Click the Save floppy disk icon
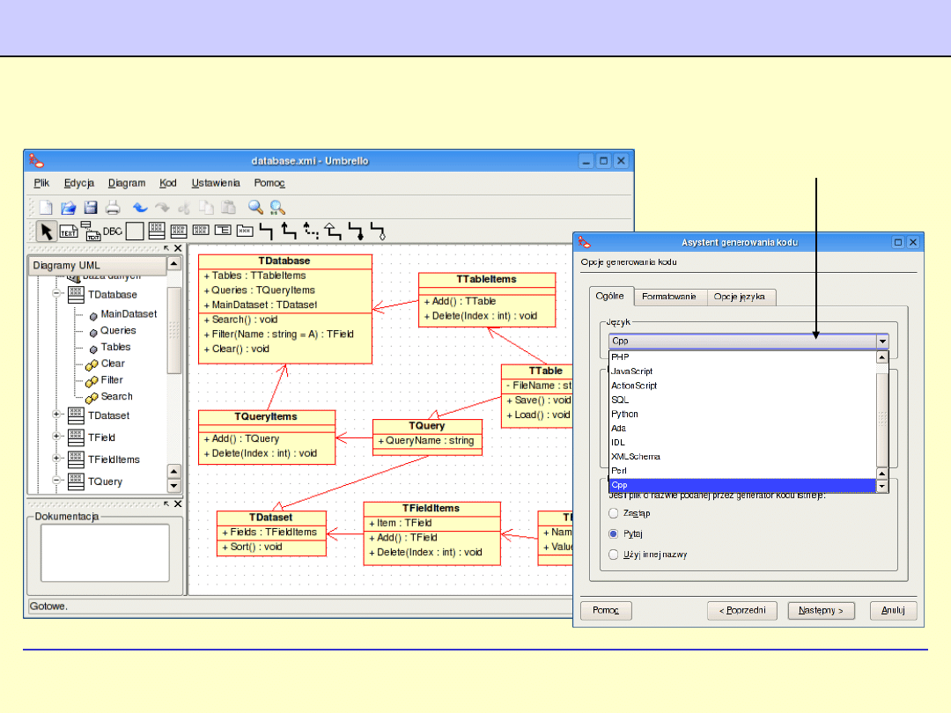The width and height of the screenshot is (951, 713). tap(91, 208)
